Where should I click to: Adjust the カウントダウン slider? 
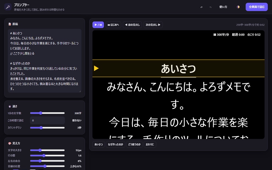tap(47, 128)
